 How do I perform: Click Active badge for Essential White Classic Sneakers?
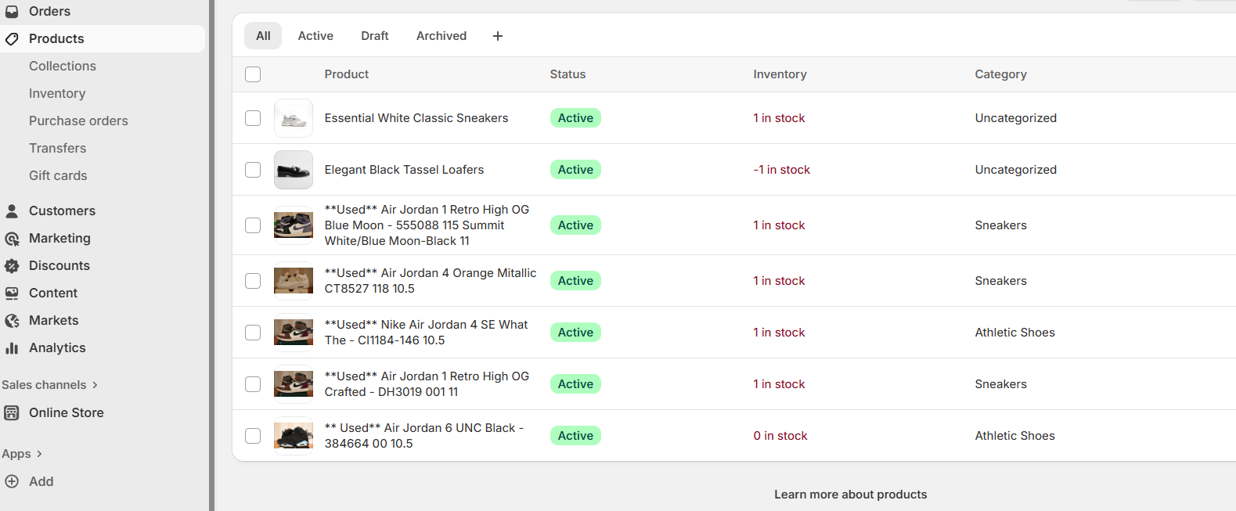[x=575, y=118]
